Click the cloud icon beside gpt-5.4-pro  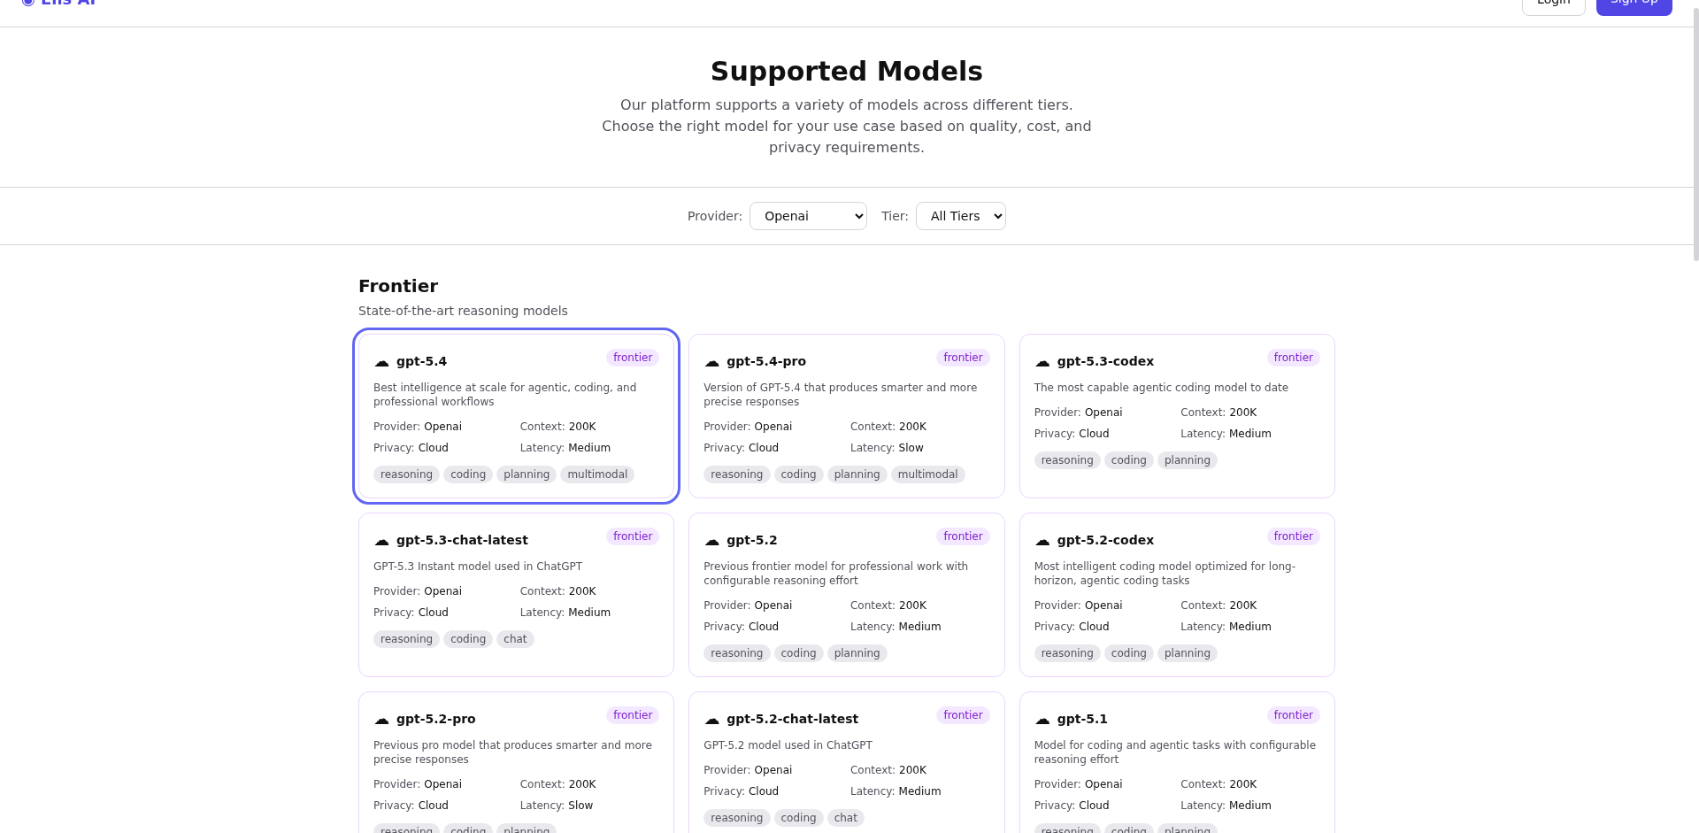711,362
